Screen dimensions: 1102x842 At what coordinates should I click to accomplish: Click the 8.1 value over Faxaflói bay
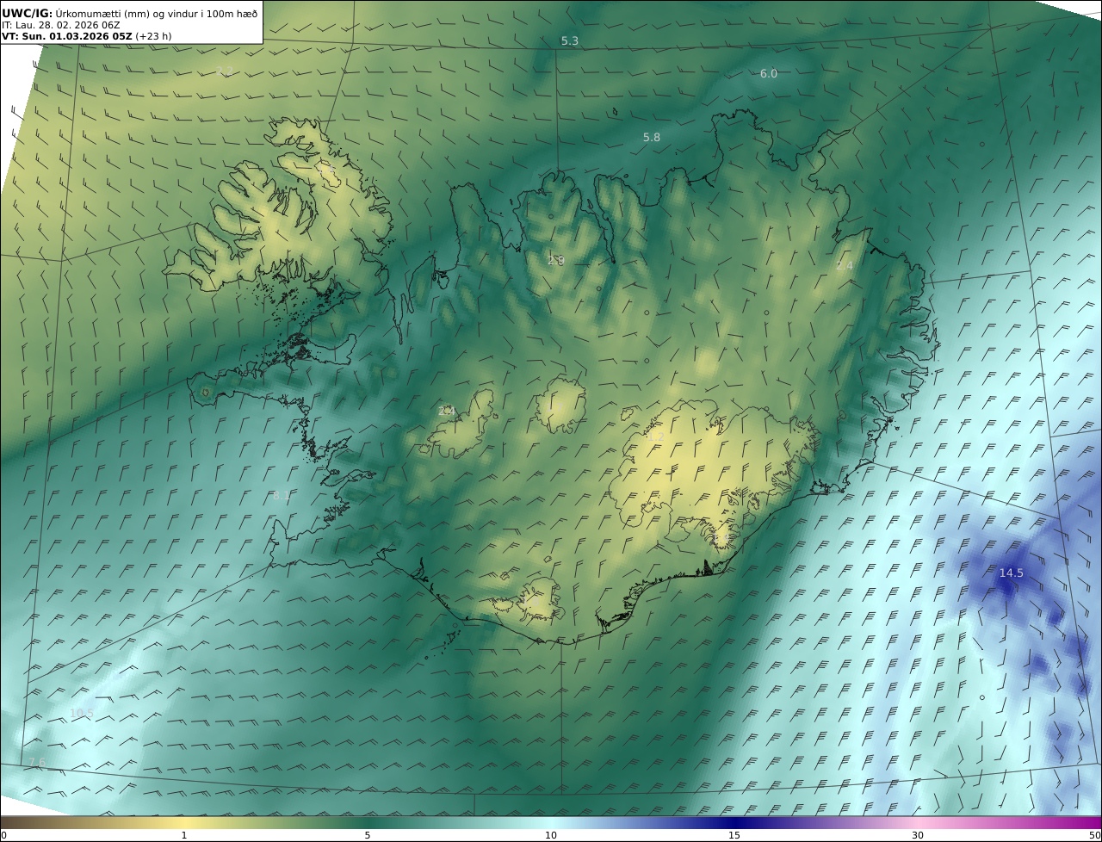[282, 496]
